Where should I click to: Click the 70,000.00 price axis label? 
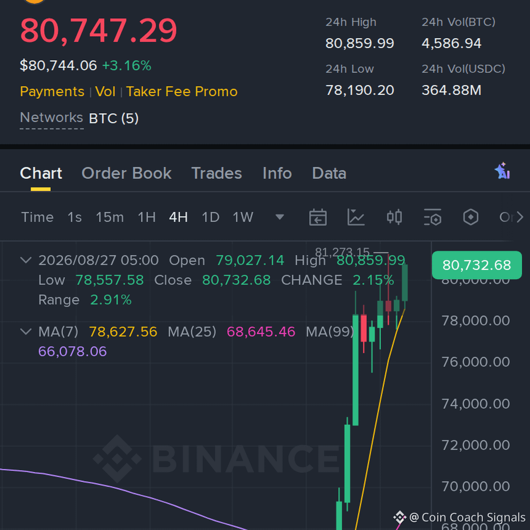476,486
